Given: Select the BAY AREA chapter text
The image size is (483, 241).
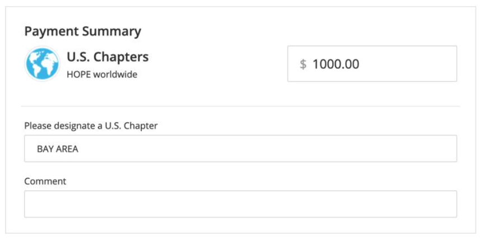Looking at the screenshot, I should click(x=58, y=149).
